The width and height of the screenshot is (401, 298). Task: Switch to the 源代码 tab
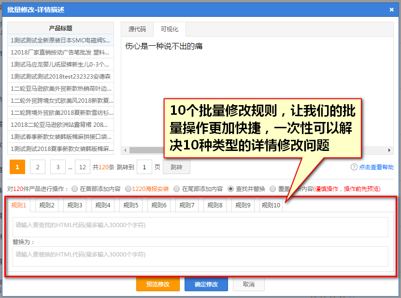point(137,29)
